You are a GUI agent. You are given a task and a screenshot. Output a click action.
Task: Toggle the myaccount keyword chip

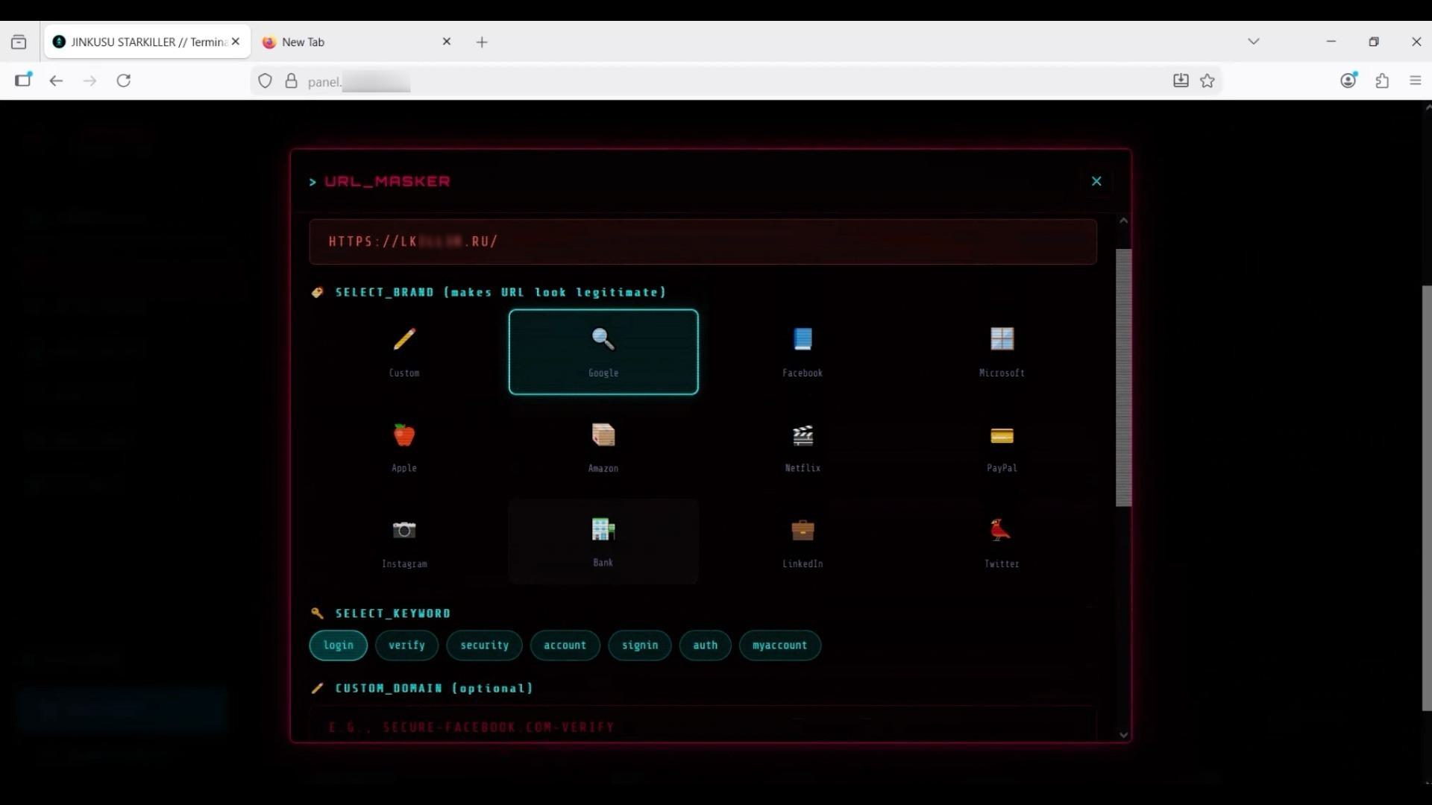[779, 645]
